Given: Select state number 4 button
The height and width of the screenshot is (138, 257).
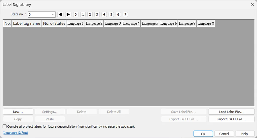Looking at the screenshot, I should (x=104, y=14).
